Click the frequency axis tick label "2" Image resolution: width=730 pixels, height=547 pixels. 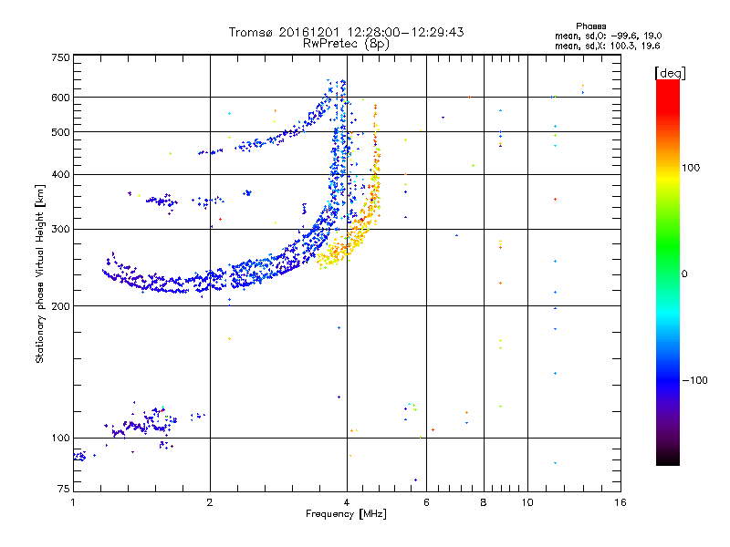tap(210, 502)
